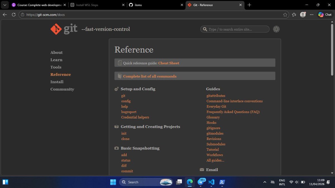The height and width of the screenshot is (188, 335).
Task: Open the bugreport command link
Action: pyautogui.click(x=129, y=112)
